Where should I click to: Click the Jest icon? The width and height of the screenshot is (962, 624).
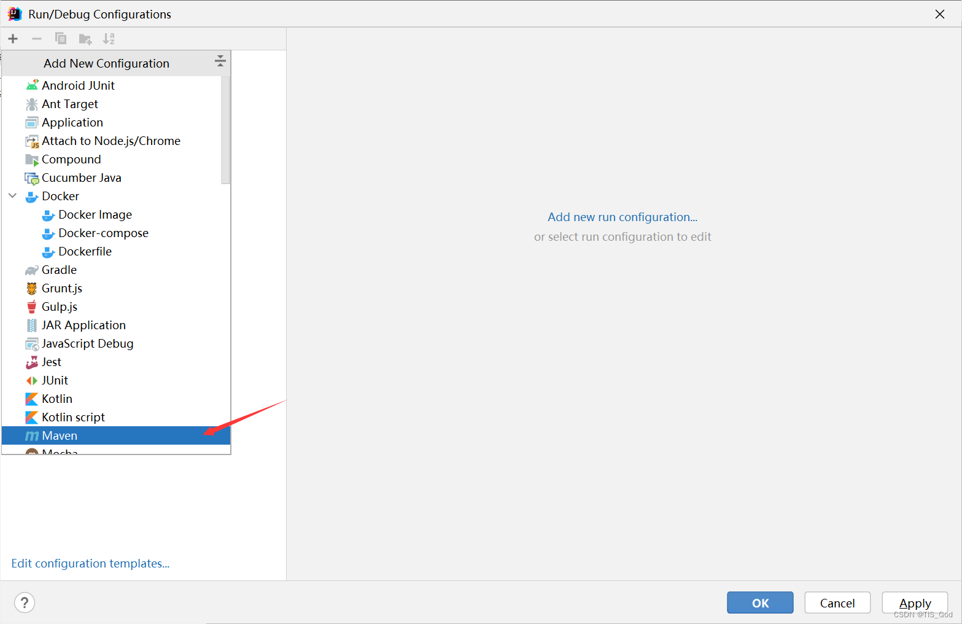coord(32,362)
